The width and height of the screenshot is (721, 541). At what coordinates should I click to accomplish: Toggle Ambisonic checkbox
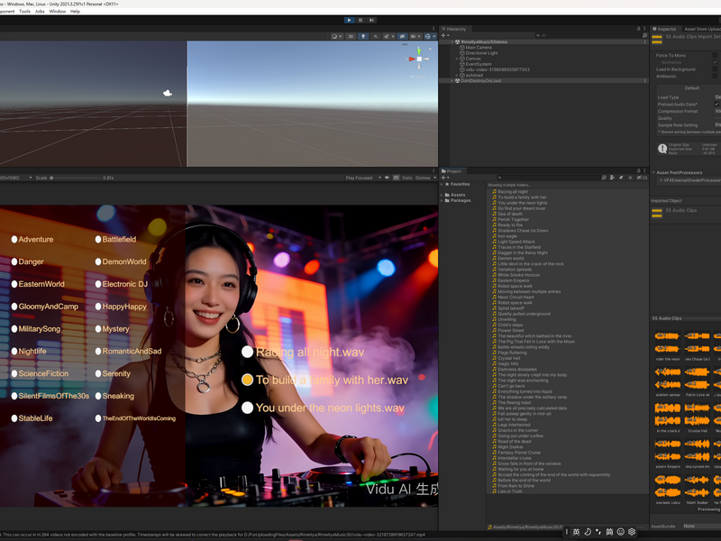pyautogui.click(x=715, y=77)
